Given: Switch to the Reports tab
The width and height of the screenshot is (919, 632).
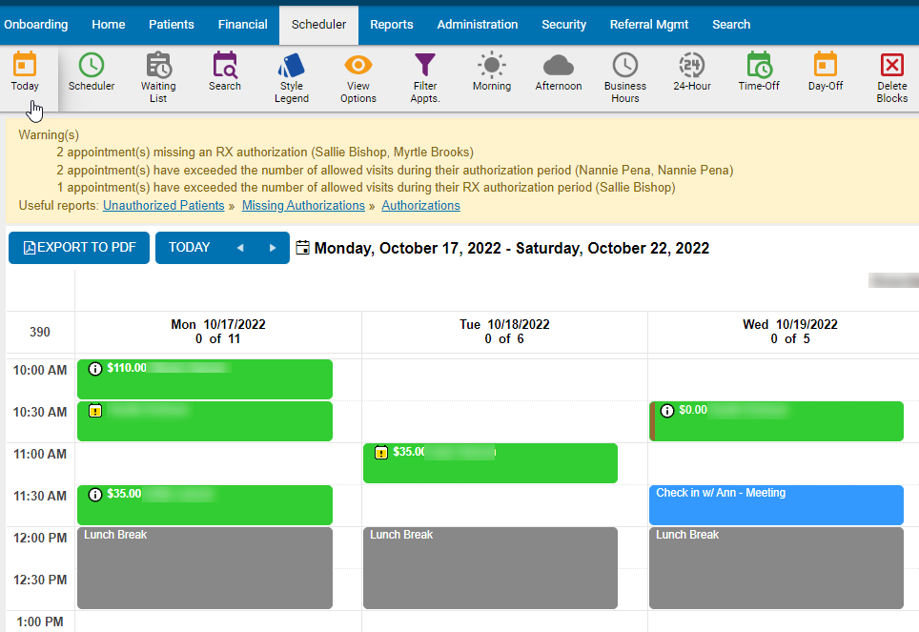Looking at the screenshot, I should 392,24.
